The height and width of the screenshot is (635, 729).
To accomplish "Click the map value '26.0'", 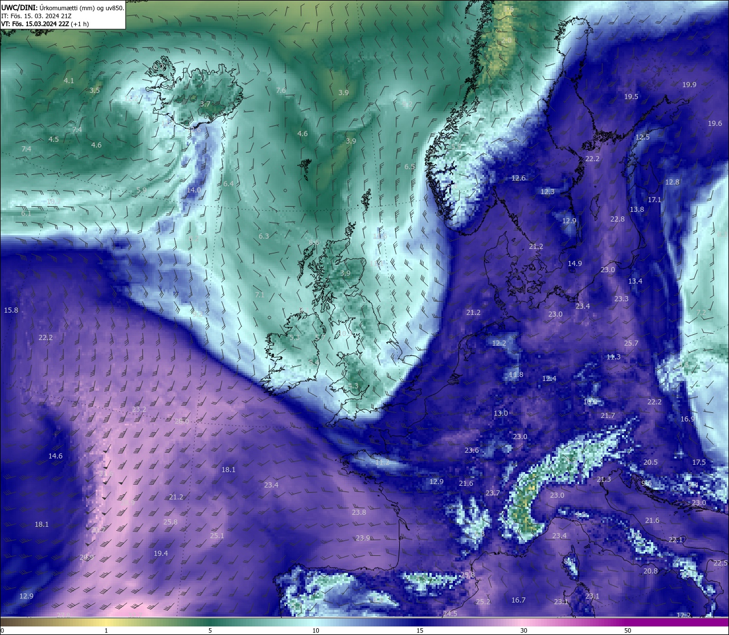I will (182, 421).
